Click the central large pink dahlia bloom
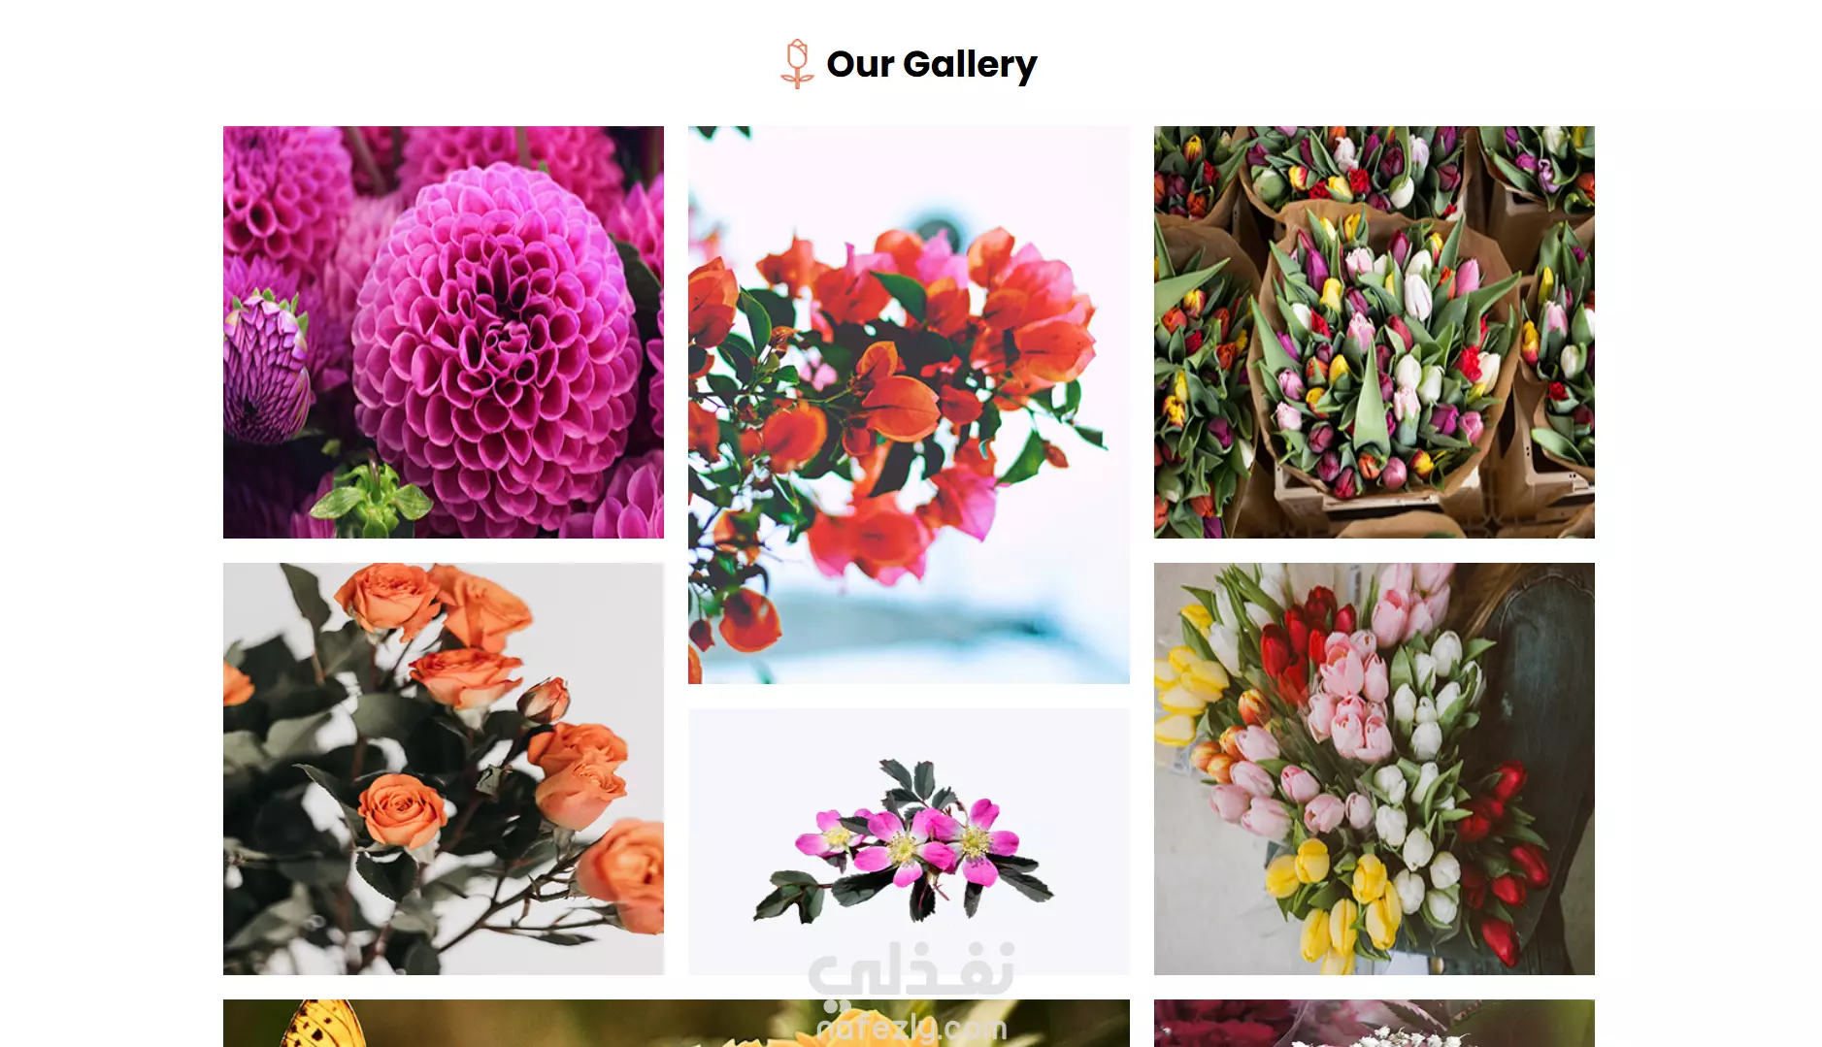1822x1047 pixels. 496,335
